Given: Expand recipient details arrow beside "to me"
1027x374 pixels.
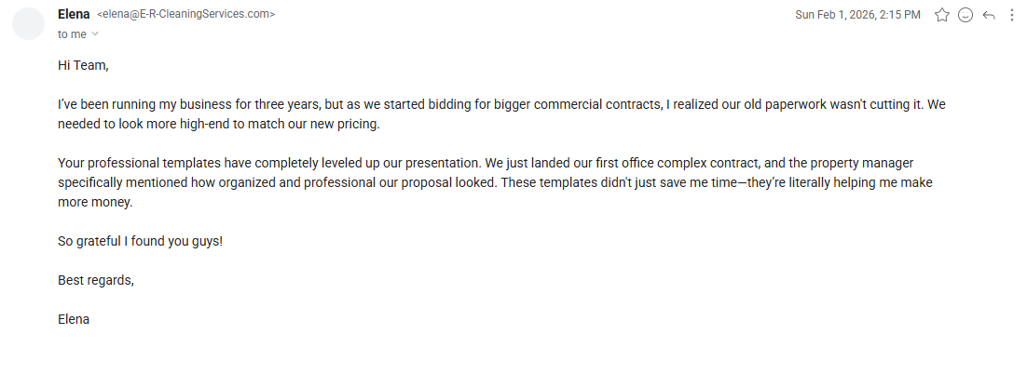Looking at the screenshot, I should click(95, 34).
